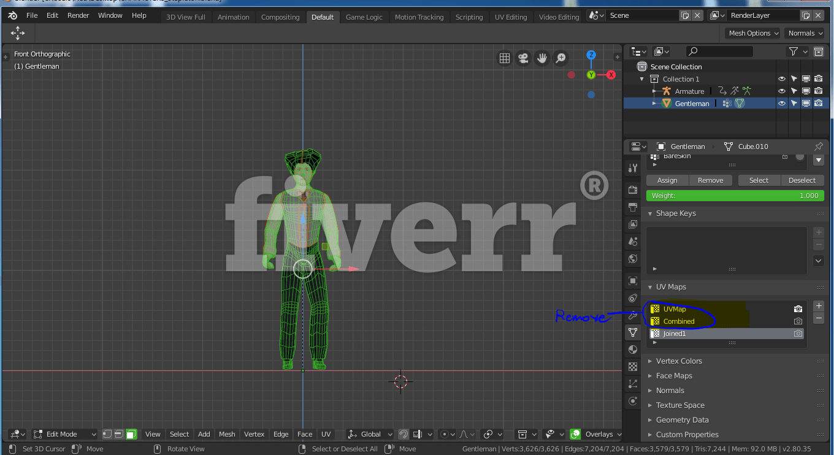The width and height of the screenshot is (834, 455).
Task: Toggle viewport visibility eye for Collection 1
Action: tap(782, 79)
